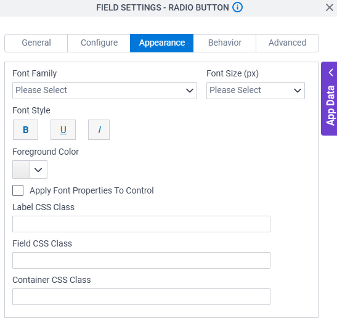
Task: Toggle Italic font style
Action: (x=99, y=129)
